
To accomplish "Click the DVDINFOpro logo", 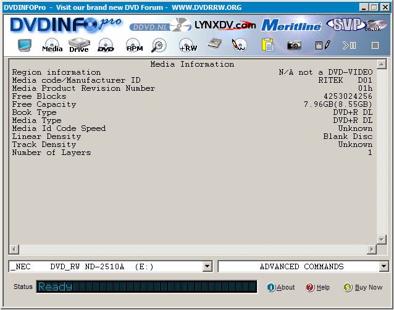I will coord(66,25).
